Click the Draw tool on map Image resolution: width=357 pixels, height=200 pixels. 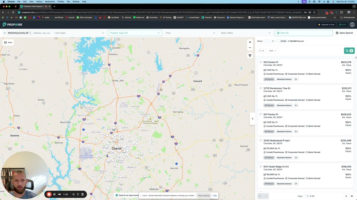8,42
